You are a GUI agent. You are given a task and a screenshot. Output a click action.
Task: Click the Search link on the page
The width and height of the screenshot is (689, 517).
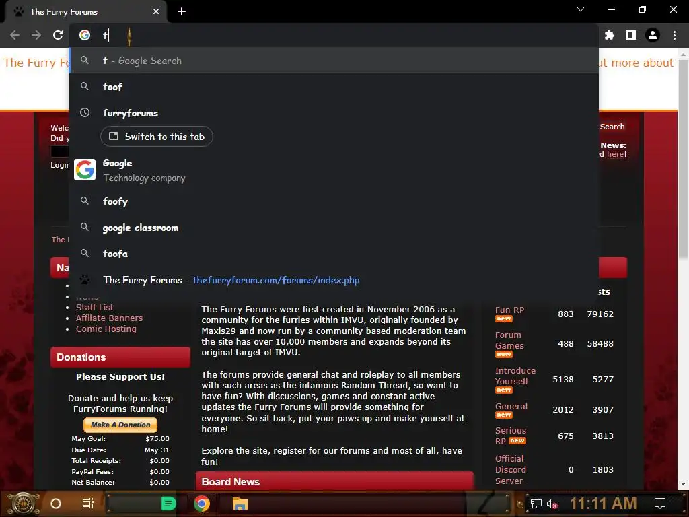612,127
